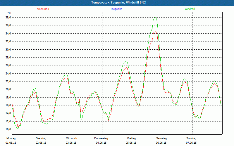The height and width of the screenshot is (146, 234).
Task: Click the date 01.06.15
Action: pyautogui.click(x=11, y=143)
